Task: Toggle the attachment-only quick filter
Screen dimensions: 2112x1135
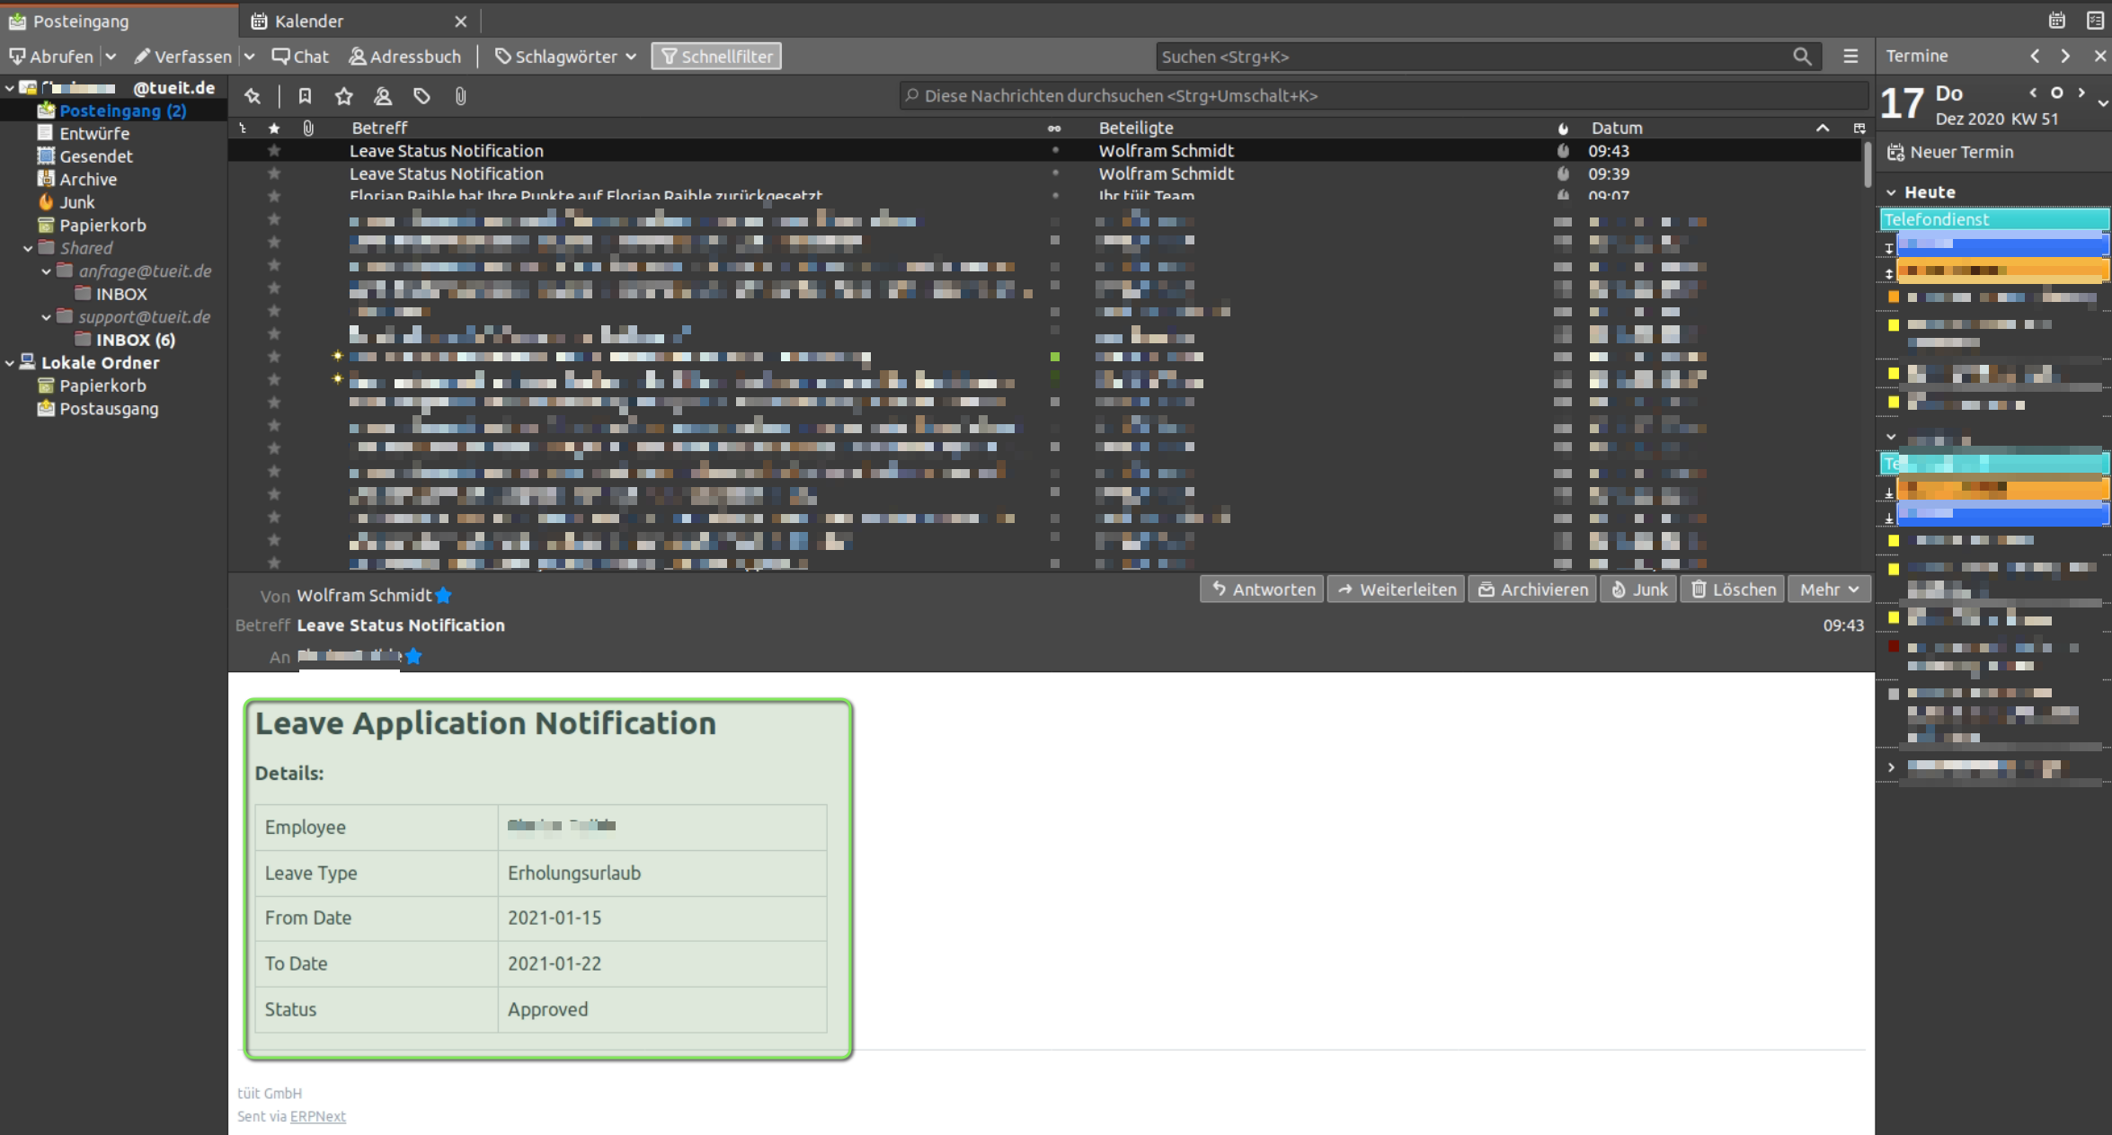Action: pyautogui.click(x=460, y=96)
